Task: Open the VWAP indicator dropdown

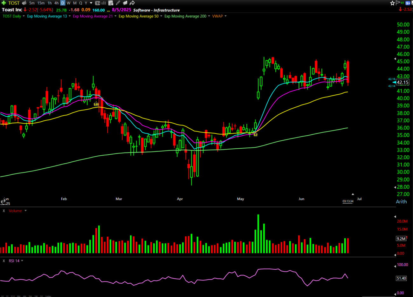Action: (225, 16)
